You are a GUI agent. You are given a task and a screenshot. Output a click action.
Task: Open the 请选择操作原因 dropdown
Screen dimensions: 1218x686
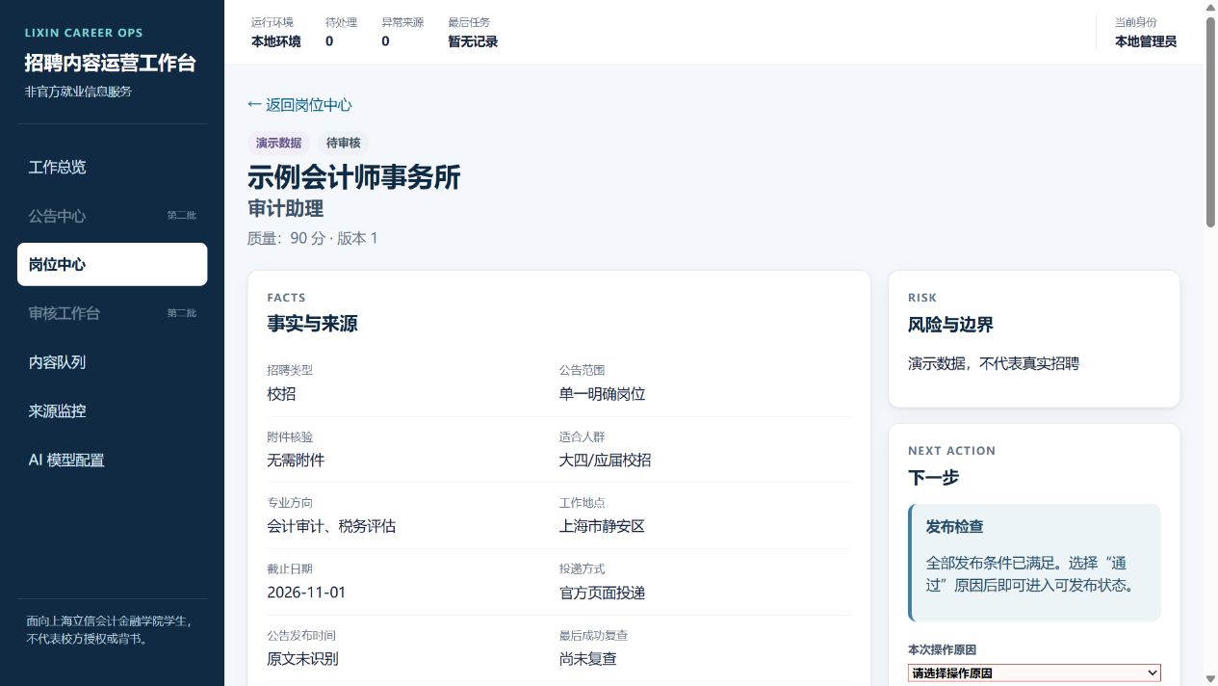click(1034, 673)
